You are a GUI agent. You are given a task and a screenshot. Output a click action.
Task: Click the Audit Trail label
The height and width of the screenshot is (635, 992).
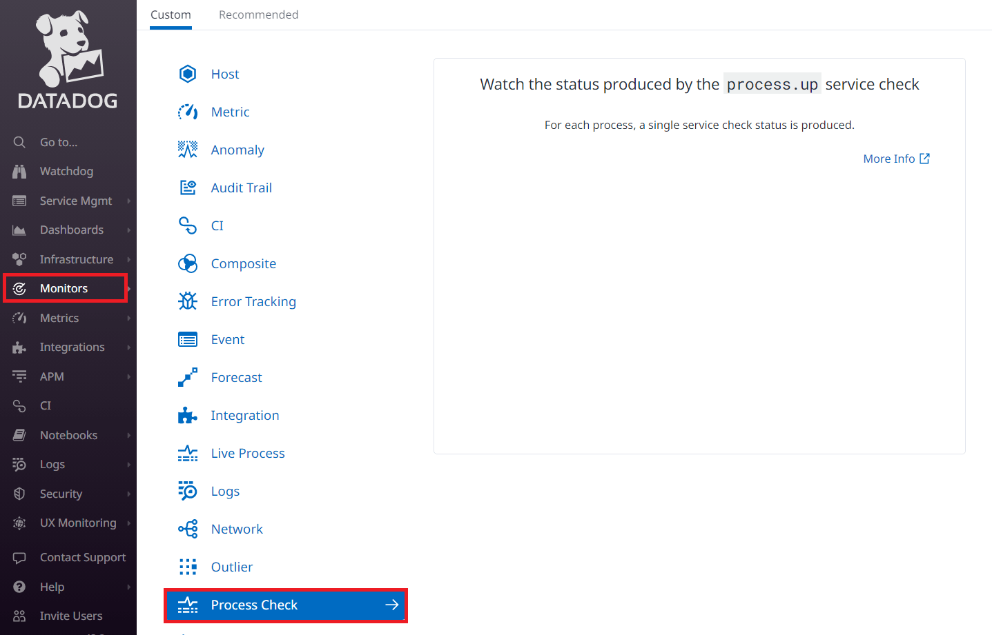[x=242, y=188]
